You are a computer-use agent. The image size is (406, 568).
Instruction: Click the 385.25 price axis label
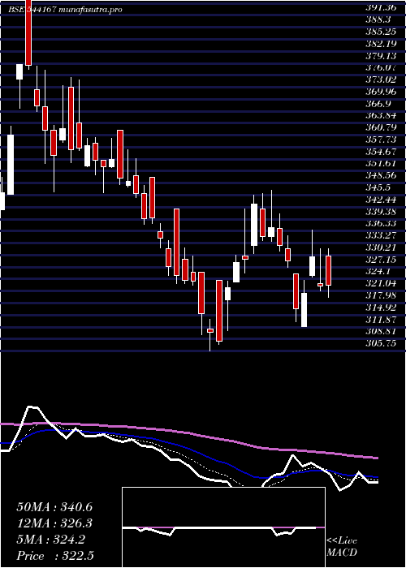[381, 31]
